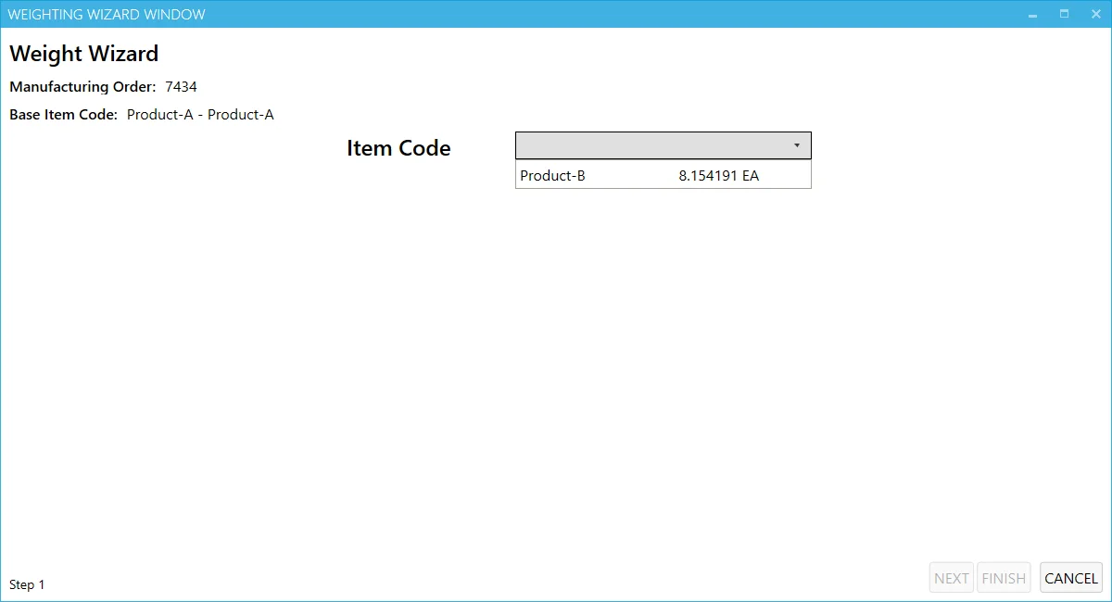Click the Base Item Code label
1112x602 pixels.
[x=63, y=115]
